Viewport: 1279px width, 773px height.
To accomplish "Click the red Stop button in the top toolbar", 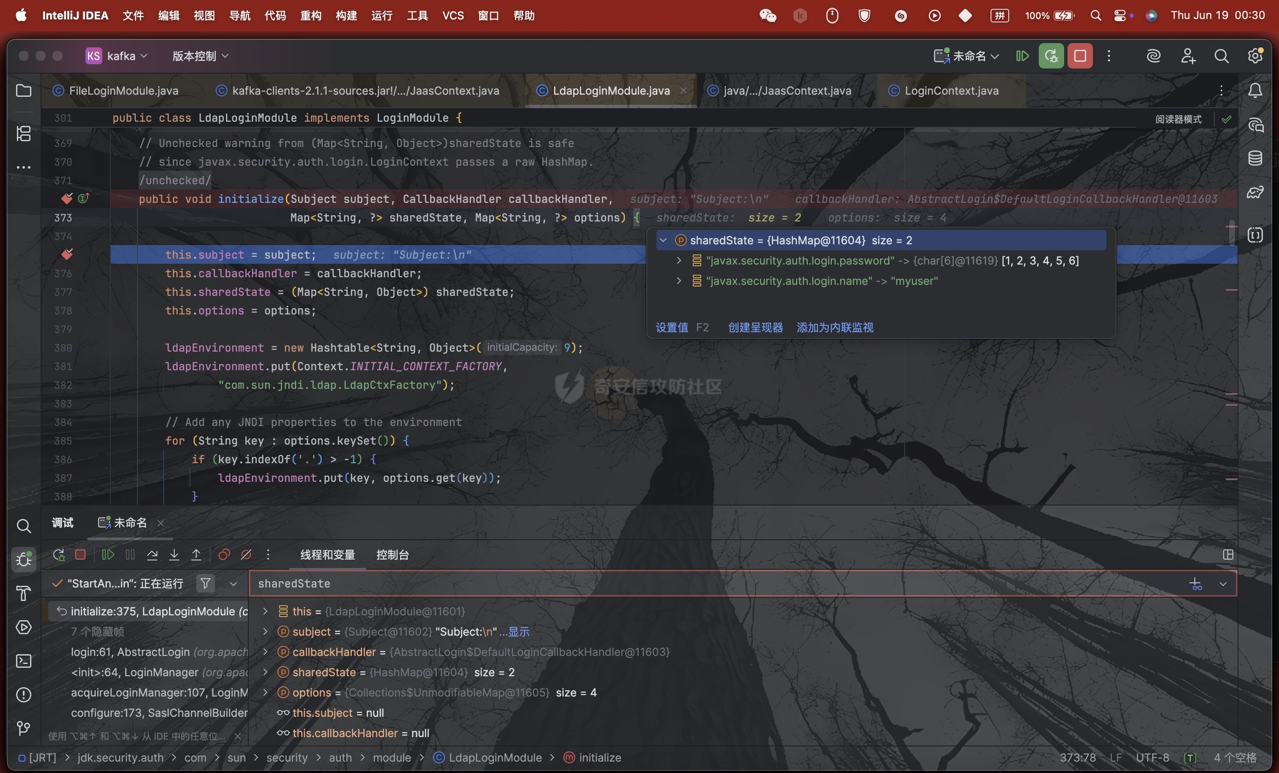I will (x=1080, y=55).
